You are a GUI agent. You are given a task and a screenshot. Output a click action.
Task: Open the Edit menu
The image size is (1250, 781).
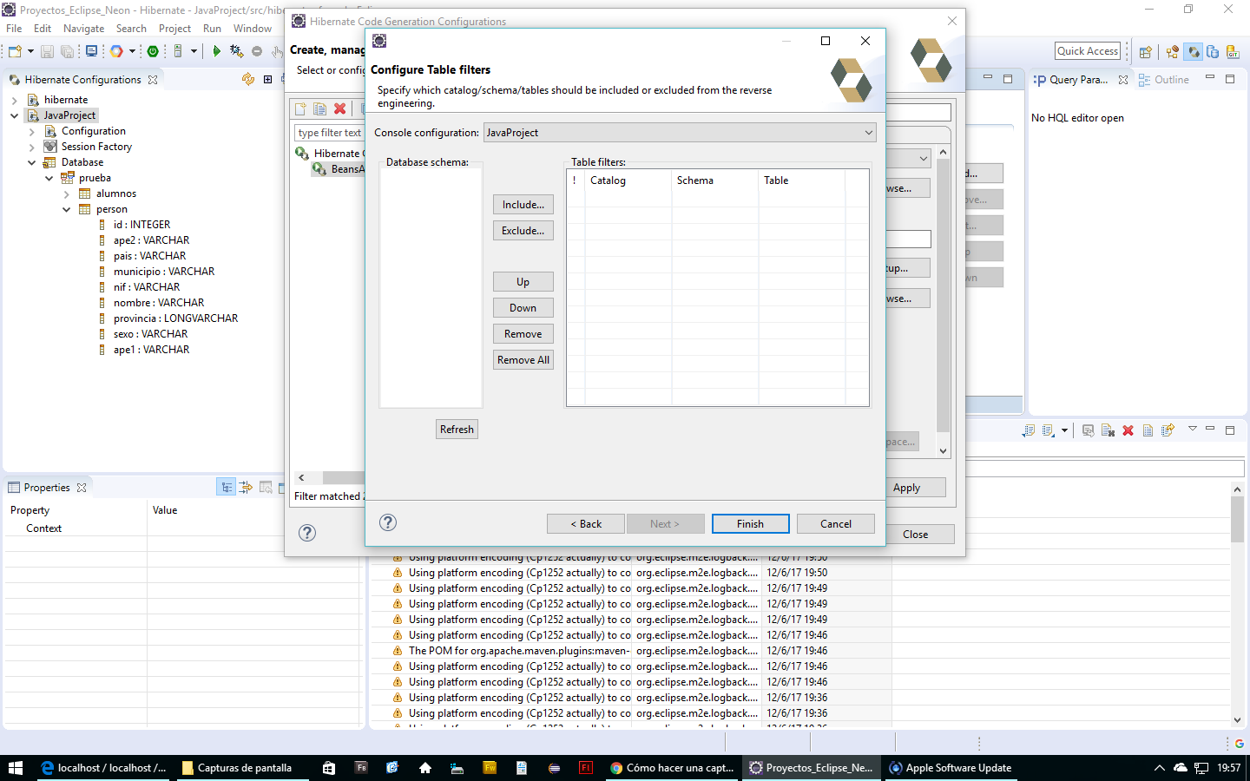point(43,29)
